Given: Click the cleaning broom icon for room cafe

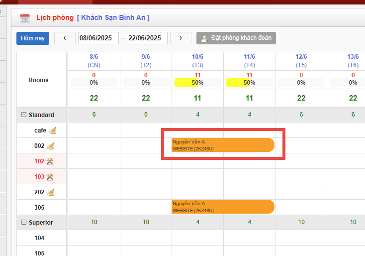Looking at the screenshot, I should click(53, 130).
